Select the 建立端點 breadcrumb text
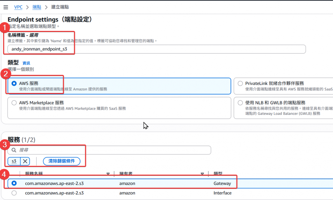The height and width of the screenshot is (200, 333). pyautogui.click(x=60, y=7)
